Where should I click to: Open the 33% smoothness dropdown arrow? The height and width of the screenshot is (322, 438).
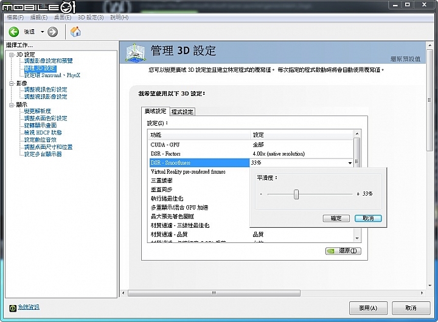coord(350,163)
